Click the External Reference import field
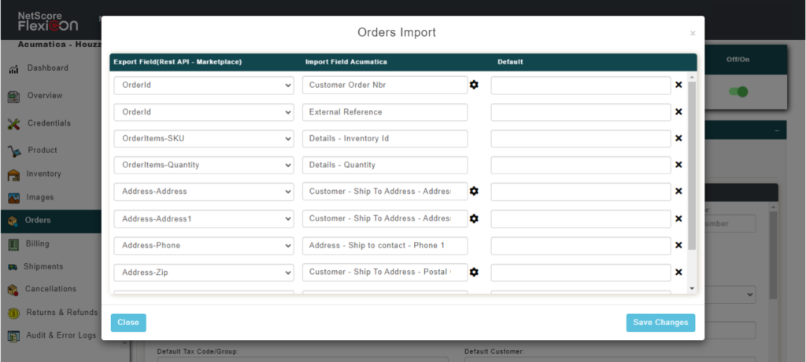Screen dimensions: 806x362 [384, 112]
